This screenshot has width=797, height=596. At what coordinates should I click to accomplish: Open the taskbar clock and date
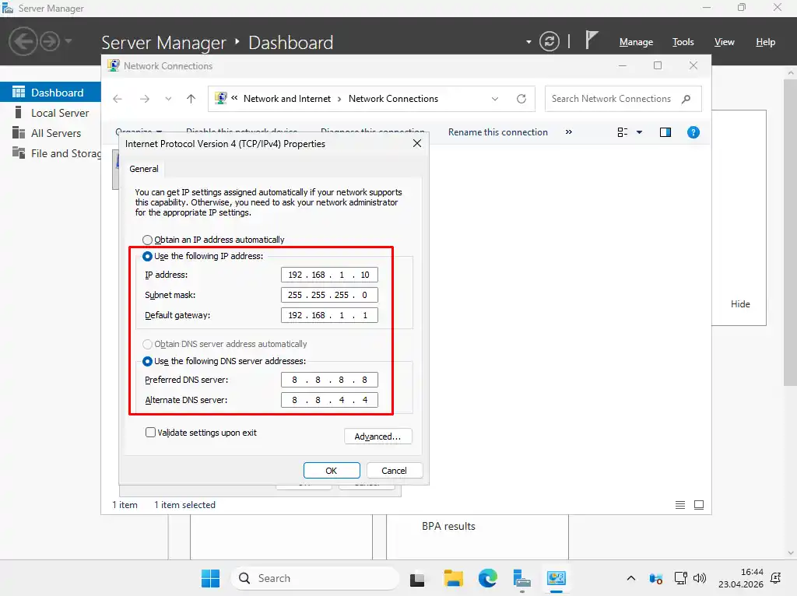pyautogui.click(x=741, y=578)
